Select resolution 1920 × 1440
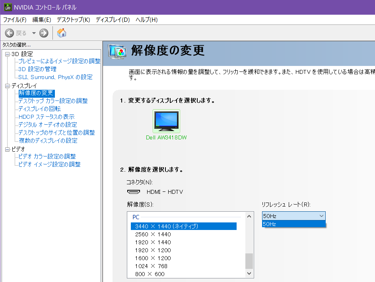This screenshot has width=375, height=282. (153, 242)
